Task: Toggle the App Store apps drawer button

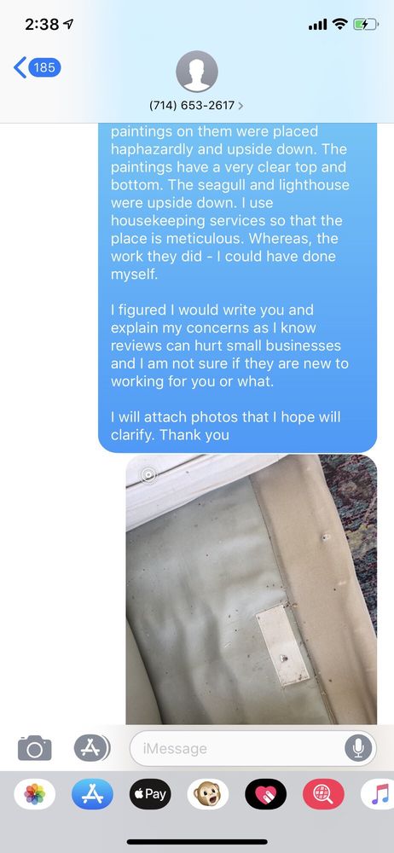Action: [92, 748]
